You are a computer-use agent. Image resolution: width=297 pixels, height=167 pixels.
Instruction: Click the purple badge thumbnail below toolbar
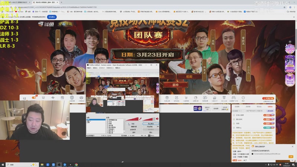(198, 108)
